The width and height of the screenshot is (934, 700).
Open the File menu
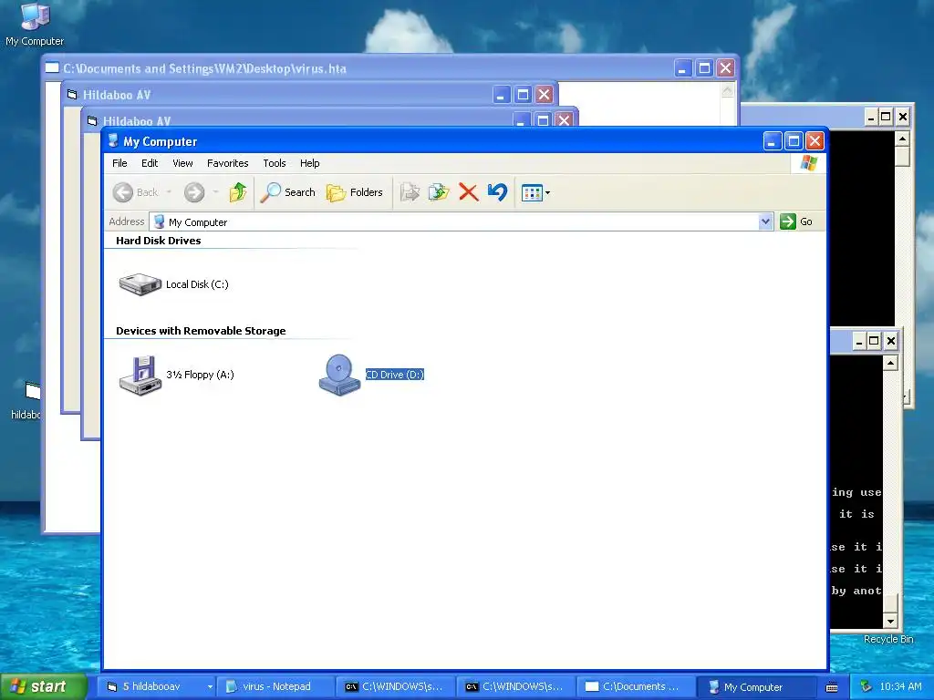click(x=119, y=163)
